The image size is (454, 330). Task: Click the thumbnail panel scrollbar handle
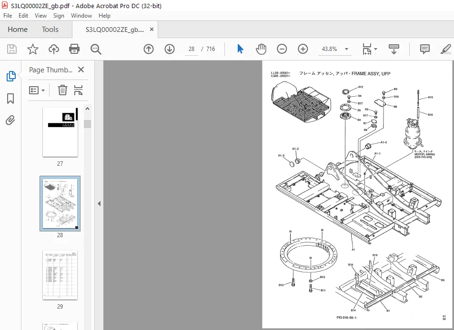coord(88,124)
